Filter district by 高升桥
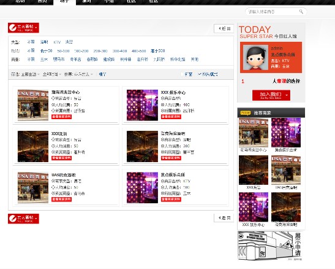335x269 pixels. 143,59
